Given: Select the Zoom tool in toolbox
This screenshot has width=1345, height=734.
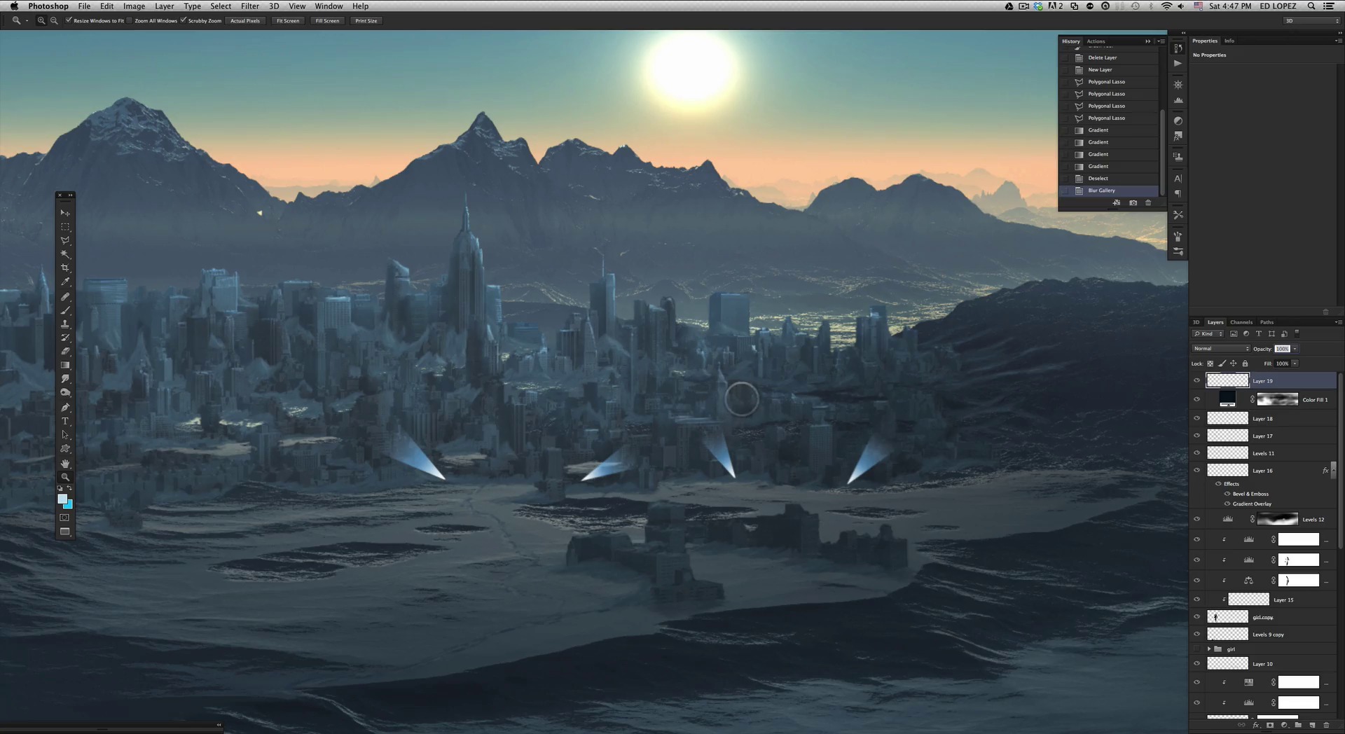Looking at the screenshot, I should [65, 477].
